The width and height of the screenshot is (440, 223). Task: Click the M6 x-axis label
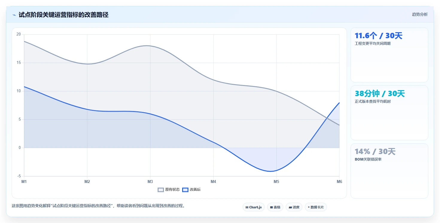click(339, 182)
